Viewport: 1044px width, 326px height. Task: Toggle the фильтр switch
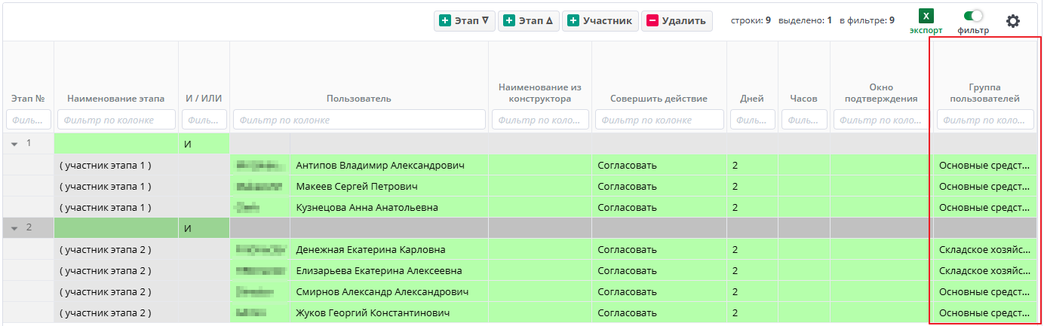click(x=973, y=16)
